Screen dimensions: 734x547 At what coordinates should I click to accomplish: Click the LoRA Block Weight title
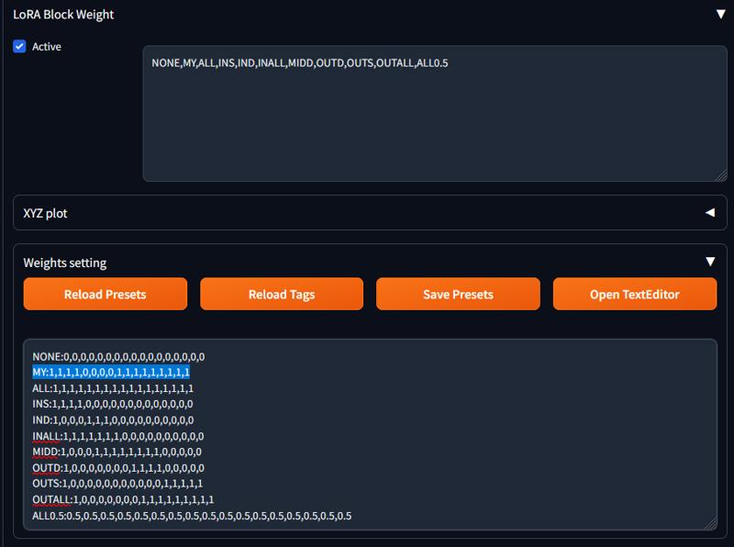[63, 15]
